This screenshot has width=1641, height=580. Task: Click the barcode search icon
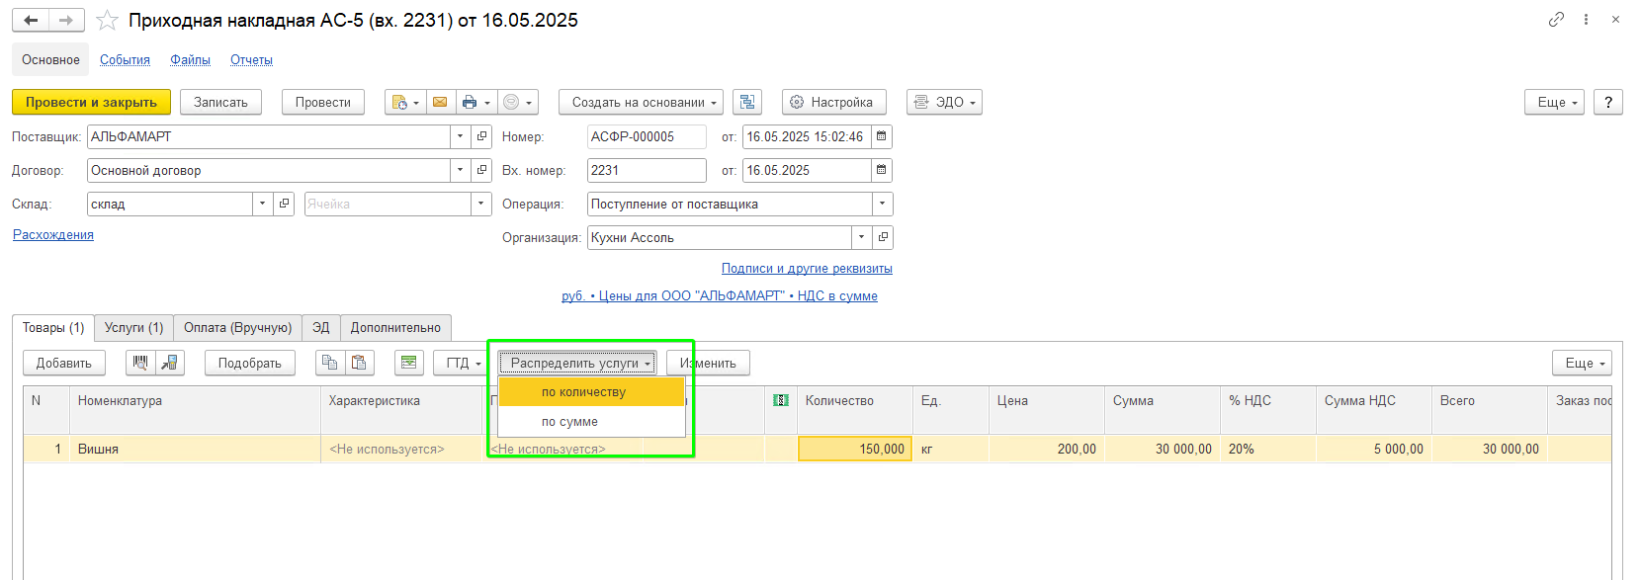click(x=140, y=364)
